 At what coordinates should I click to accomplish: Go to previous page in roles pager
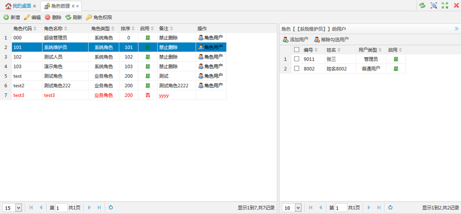click(x=41, y=207)
